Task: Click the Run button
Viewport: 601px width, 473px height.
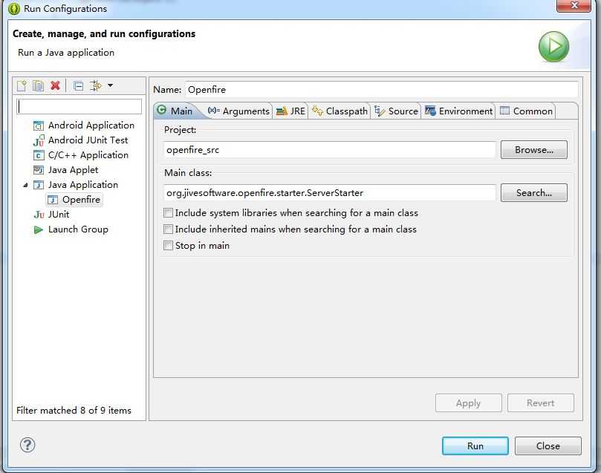Action: tap(475, 446)
